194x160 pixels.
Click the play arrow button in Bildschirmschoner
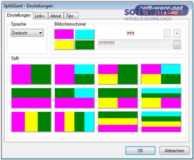tap(177, 34)
